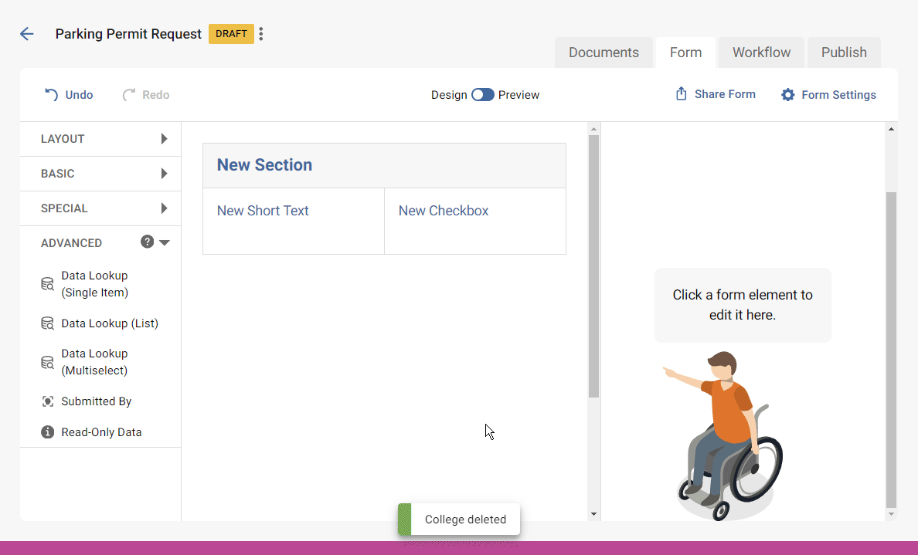The image size is (918, 555).
Task: Click the Submitted By element icon
Action: tap(46, 401)
